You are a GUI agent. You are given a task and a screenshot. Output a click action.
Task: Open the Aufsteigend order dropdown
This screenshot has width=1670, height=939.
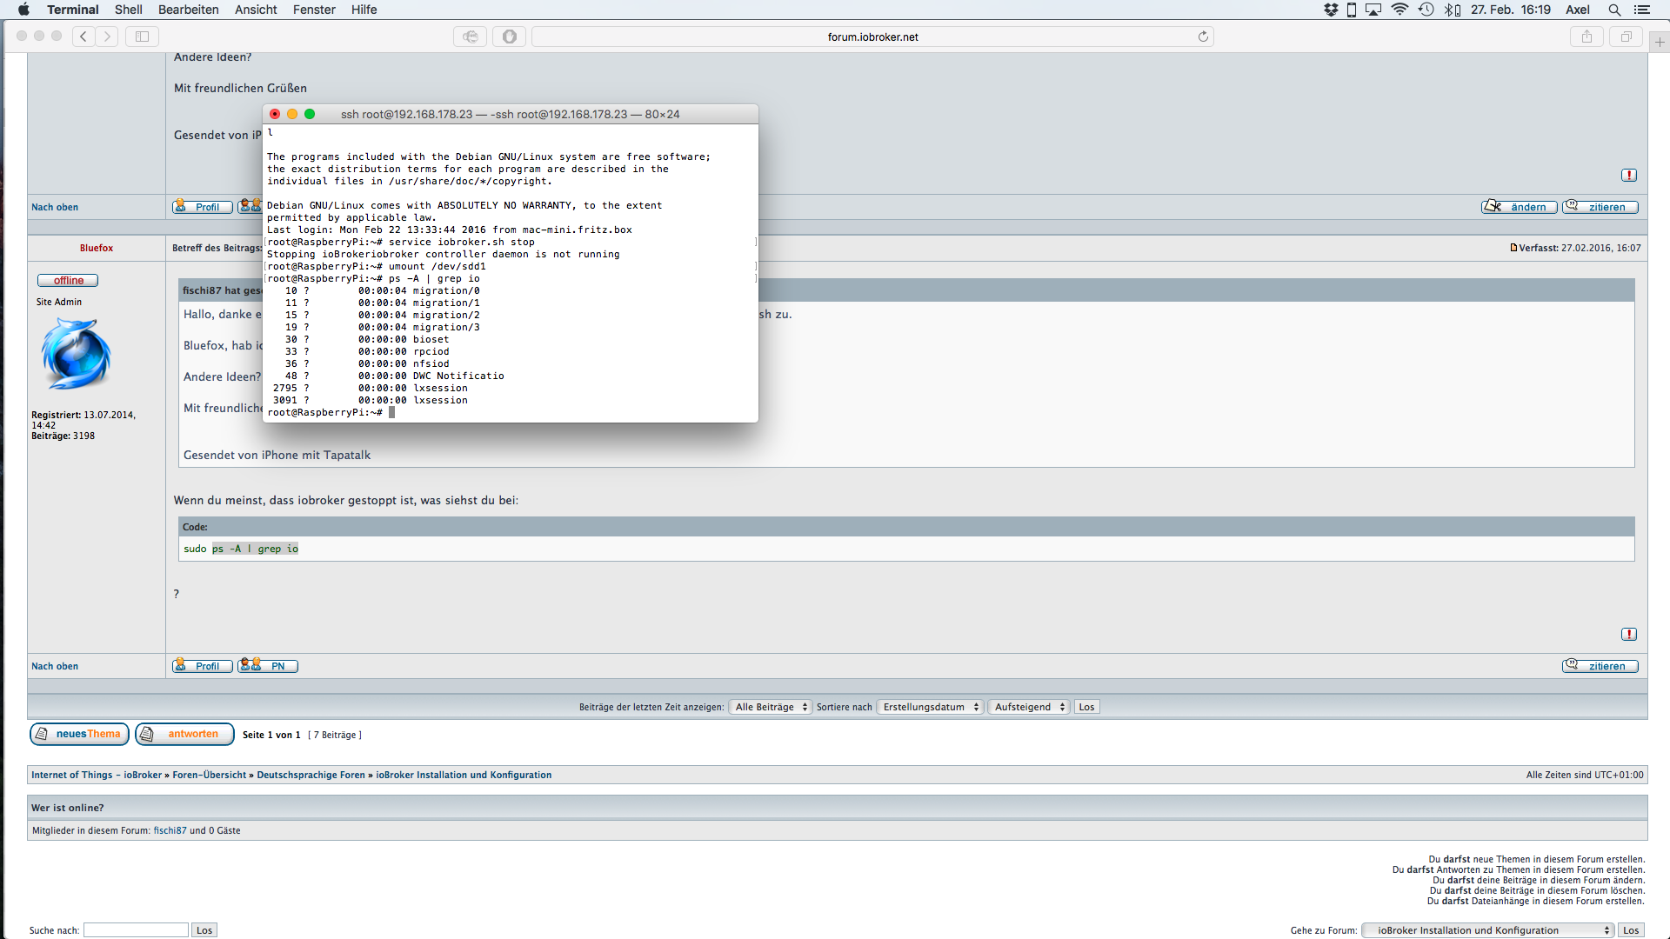coord(1029,708)
